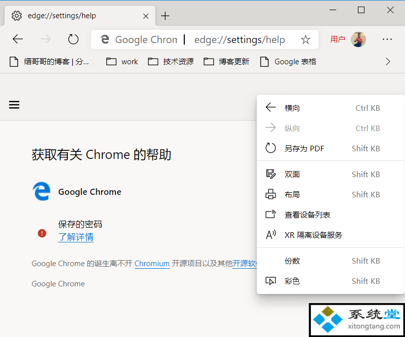This screenshot has width=405, height=337.
Task: Click the user profile avatar picture
Action: tap(358, 39)
